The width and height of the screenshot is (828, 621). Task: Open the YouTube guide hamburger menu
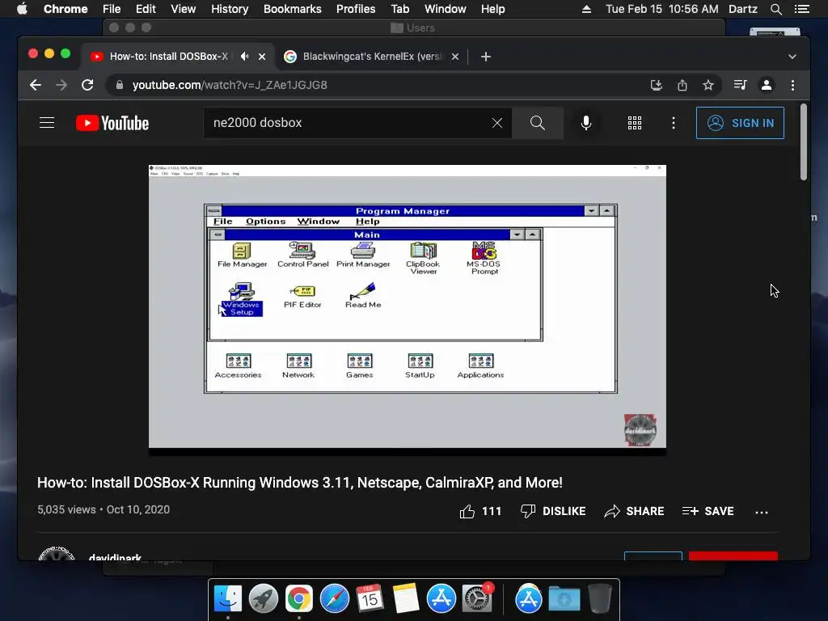point(47,123)
